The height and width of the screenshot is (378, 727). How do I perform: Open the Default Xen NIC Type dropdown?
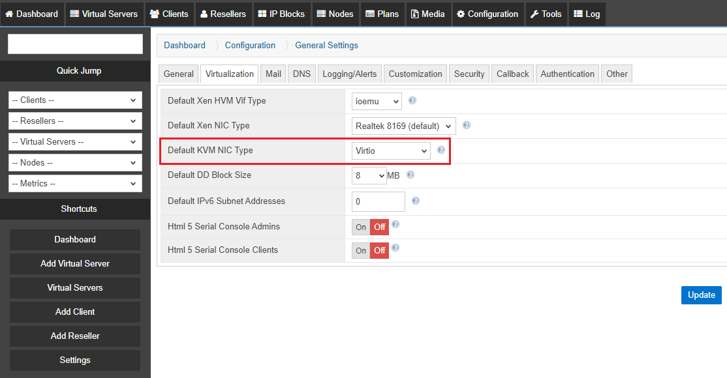pyautogui.click(x=403, y=126)
